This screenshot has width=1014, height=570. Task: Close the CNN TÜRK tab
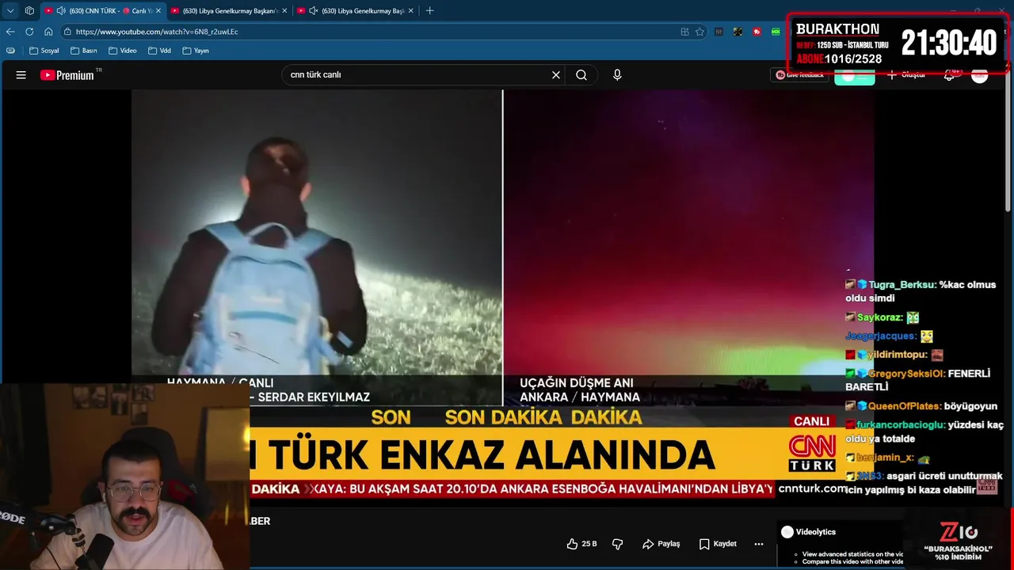(158, 10)
